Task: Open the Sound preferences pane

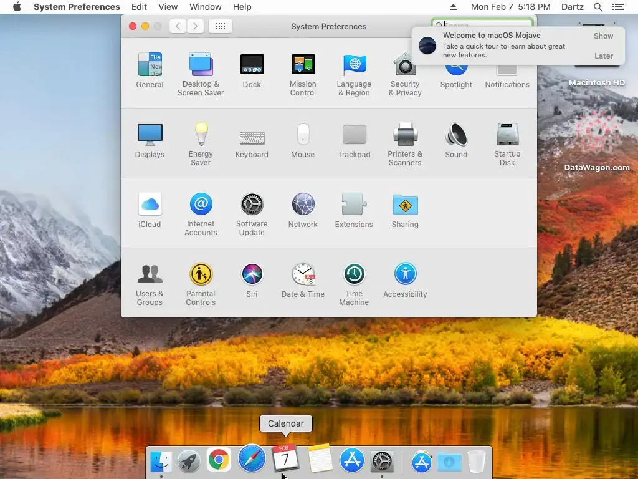Action: click(456, 140)
